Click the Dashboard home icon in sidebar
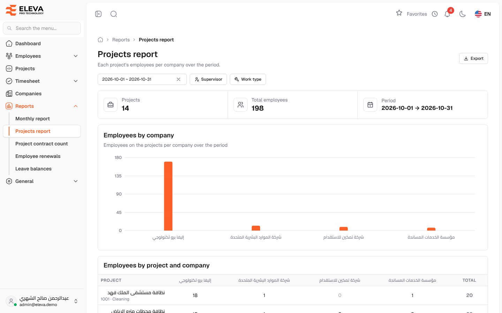Viewport: 502px width, 313px height. 9,43
